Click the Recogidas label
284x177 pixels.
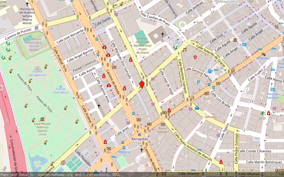139,139
